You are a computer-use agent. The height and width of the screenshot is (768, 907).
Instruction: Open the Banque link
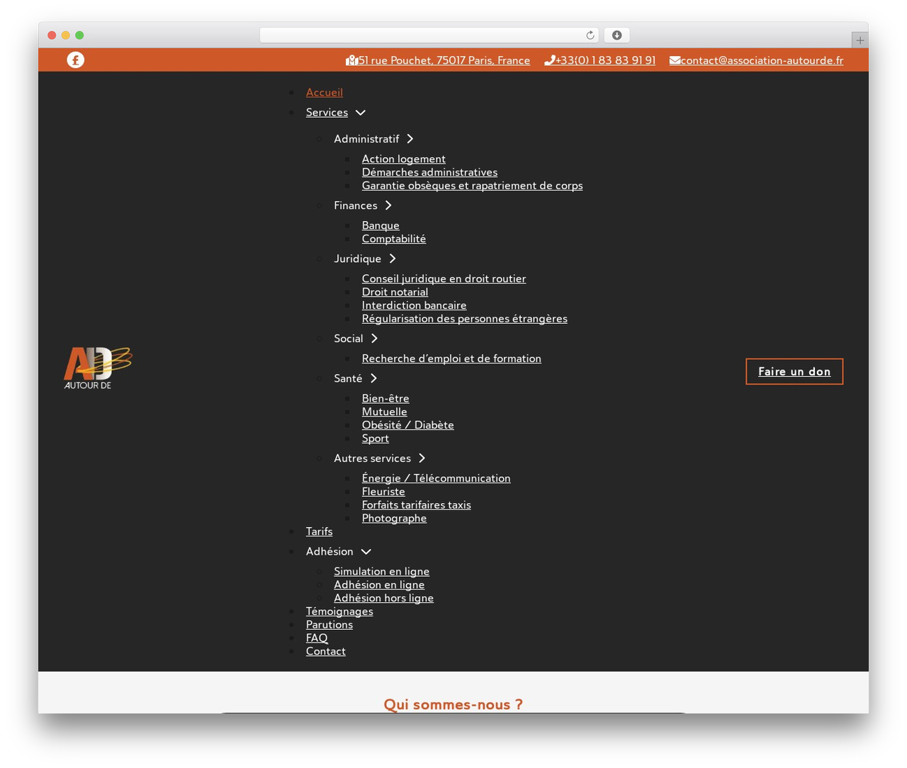(381, 226)
